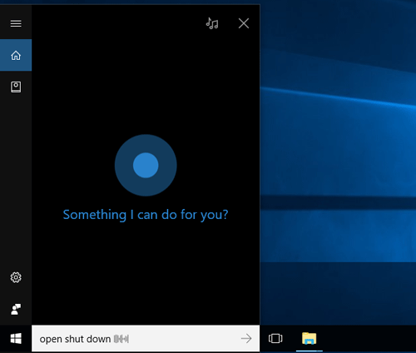Open the Windows Start menu

click(16, 339)
